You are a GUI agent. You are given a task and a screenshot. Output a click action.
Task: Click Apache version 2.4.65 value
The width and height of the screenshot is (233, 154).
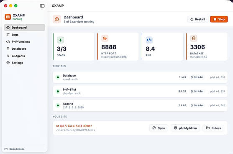point(182,105)
